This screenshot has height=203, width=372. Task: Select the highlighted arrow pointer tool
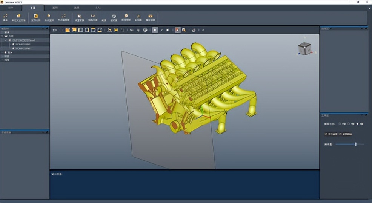[155, 30]
